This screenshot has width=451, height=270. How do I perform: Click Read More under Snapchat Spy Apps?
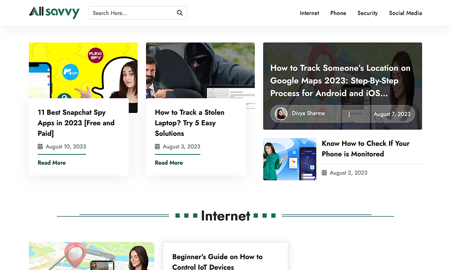pos(51,162)
